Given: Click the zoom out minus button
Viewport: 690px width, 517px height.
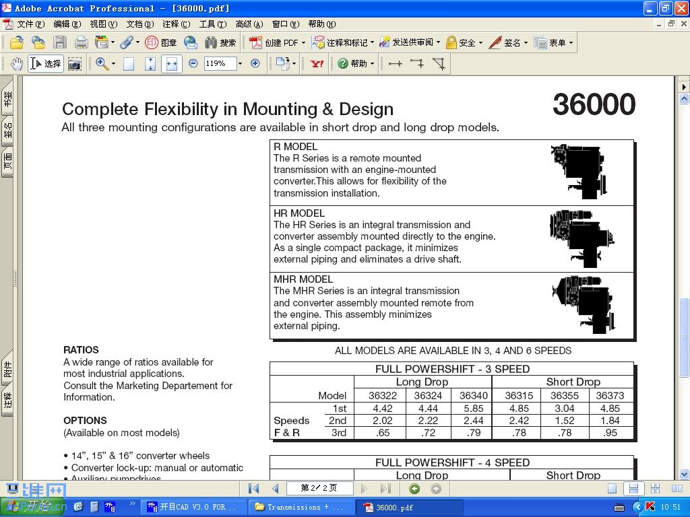Looking at the screenshot, I should 193,63.
